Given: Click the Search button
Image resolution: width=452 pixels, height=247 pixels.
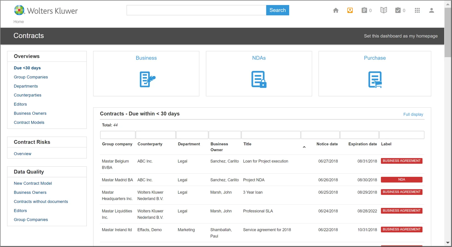Looking at the screenshot, I should tap(278, 10).
